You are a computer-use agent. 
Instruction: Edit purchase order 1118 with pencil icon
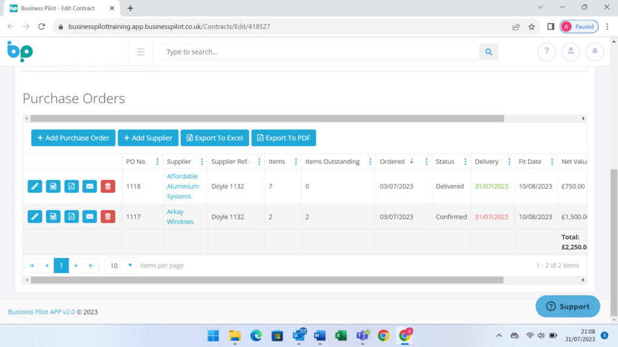point(35,187)
